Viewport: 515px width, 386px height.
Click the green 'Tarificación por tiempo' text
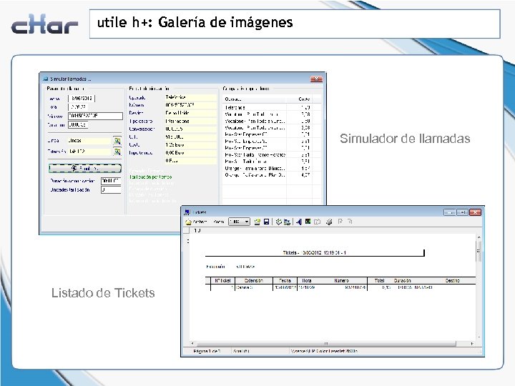pyautogui.click(x=150, y=177)
